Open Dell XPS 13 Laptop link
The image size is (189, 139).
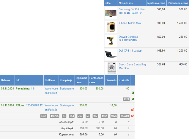(x=130, y=51)
